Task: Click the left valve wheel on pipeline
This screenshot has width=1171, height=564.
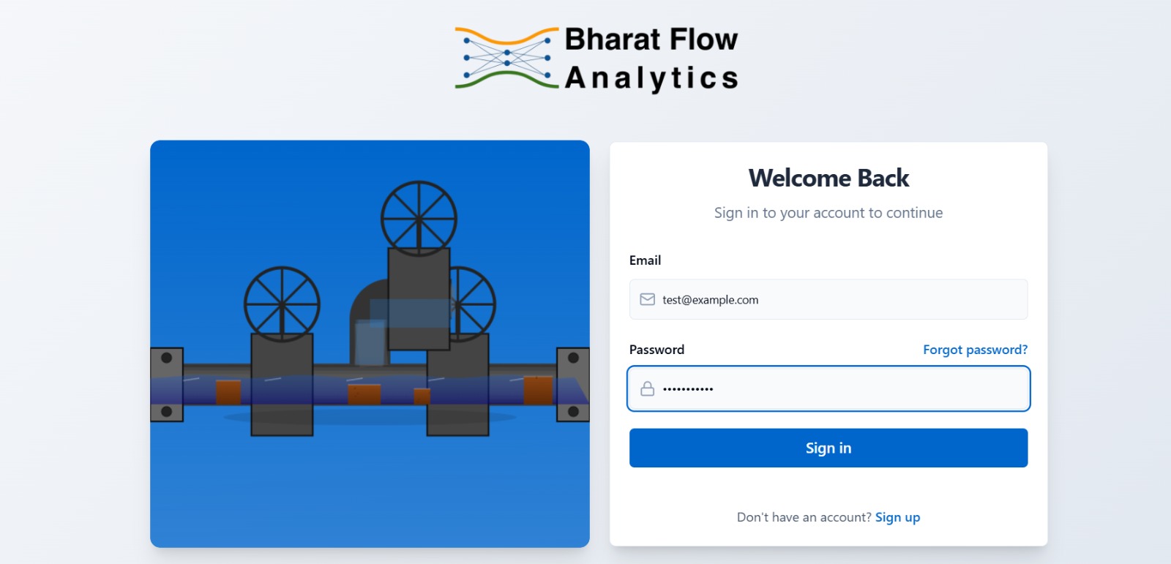Action: click(282, 304)
